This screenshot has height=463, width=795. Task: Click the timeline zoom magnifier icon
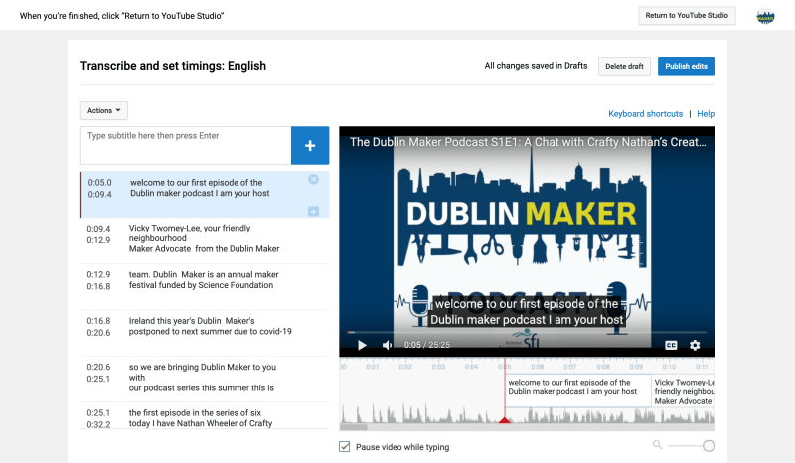pos(657,445)
